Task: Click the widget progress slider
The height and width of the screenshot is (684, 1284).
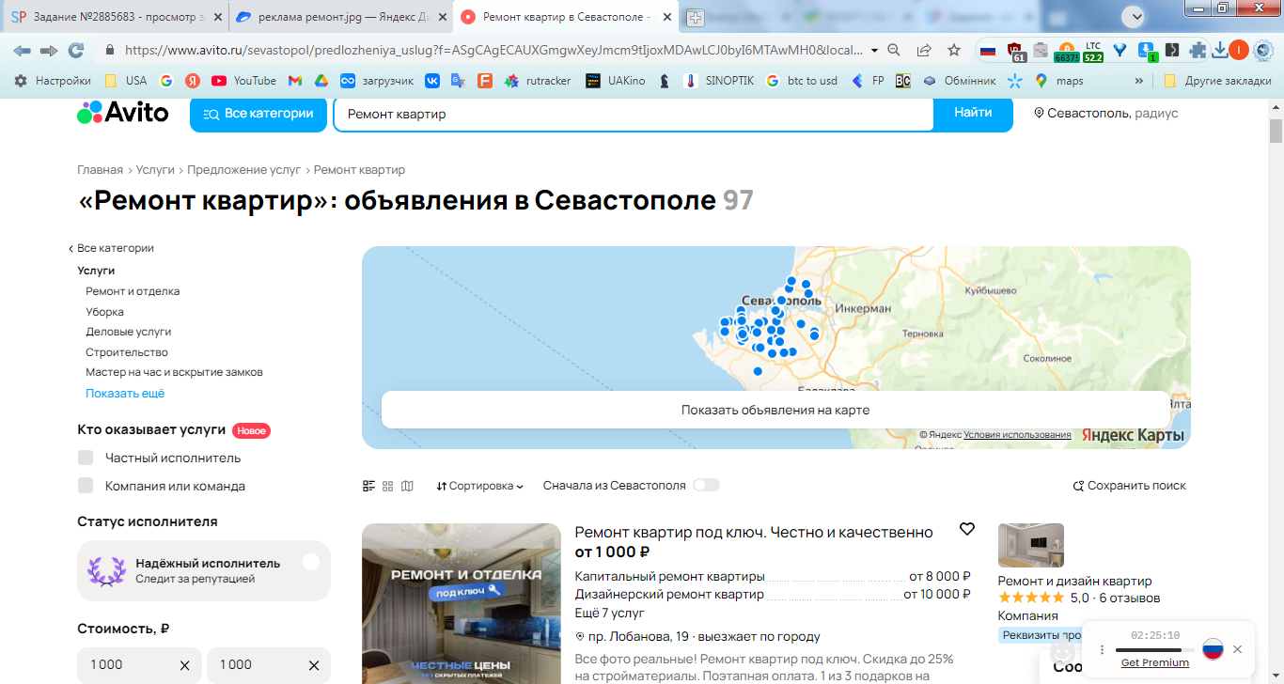Action: tap(1154, 650)
